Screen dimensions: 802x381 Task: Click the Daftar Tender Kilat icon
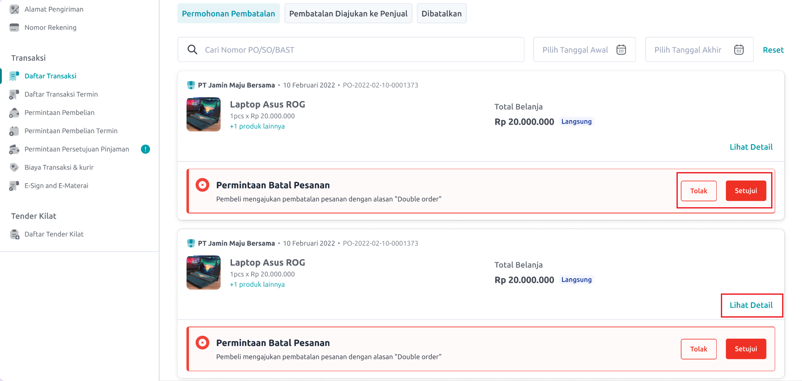[14, 234]
